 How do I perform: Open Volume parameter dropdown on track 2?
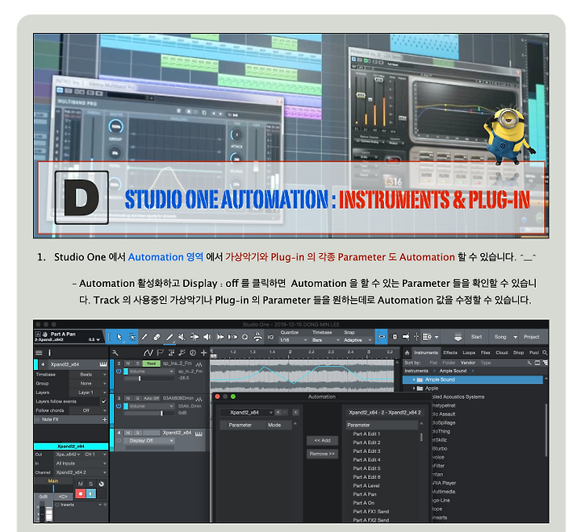(151, 372)
